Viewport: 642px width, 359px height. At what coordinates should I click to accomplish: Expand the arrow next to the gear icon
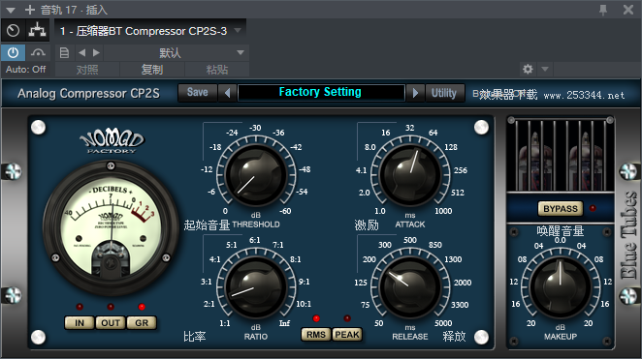(x=545, y=69)
